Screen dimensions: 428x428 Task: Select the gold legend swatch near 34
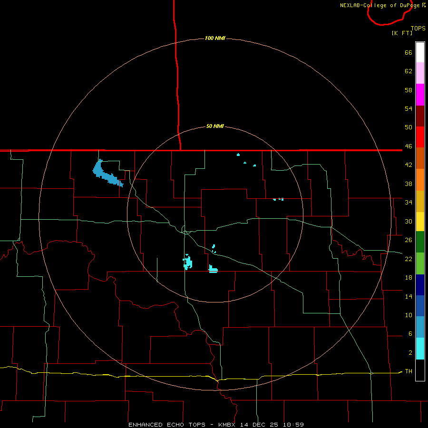[420, 202]
